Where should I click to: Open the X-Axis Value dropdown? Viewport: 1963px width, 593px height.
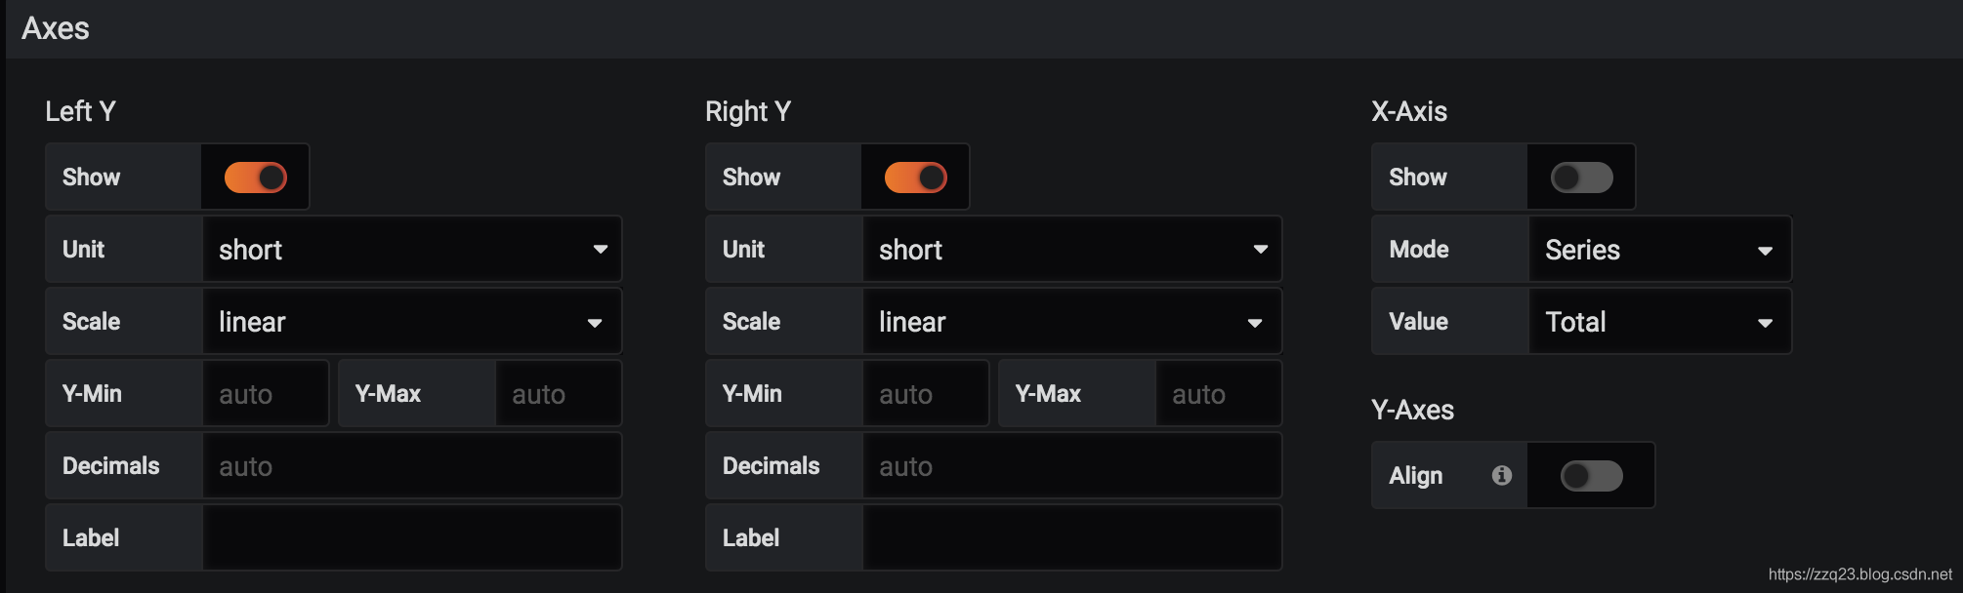coord(1659,322)
